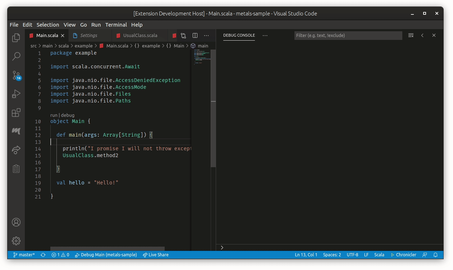Click the master* branch indicator
This screenshot has height=270, width=453.
tap(24, 255)
